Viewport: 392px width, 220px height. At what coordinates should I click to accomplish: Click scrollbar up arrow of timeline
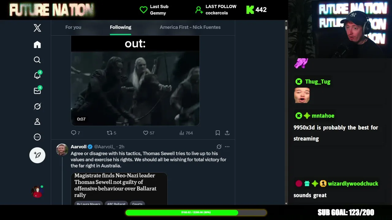coord(286,21)
